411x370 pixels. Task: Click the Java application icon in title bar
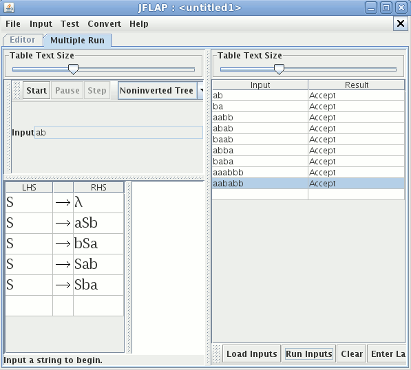pos(9,8)
